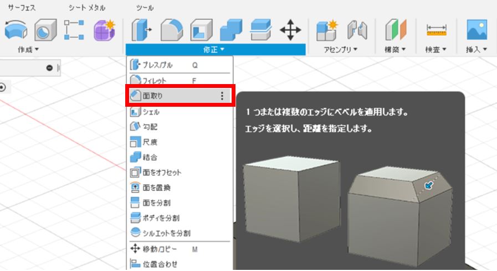Collapse the browser panel with minus icon
The width and height of the screenshot is (497, 271).
coord(49,67)
